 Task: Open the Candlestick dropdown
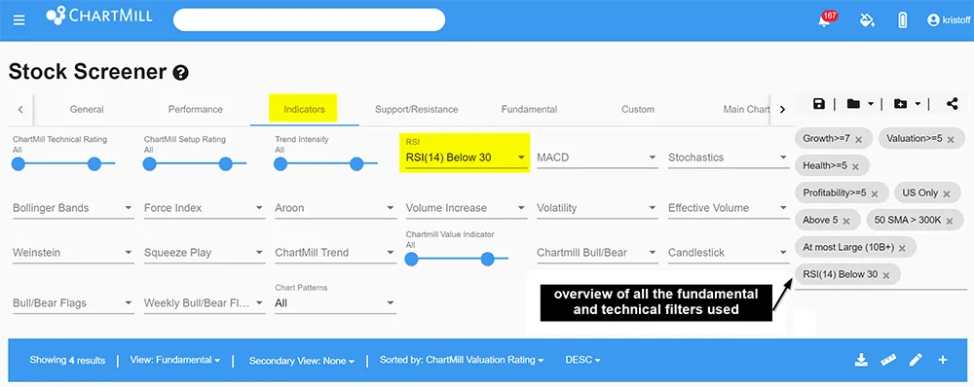coord(728,253)
